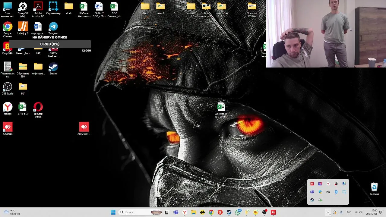Open Adobe Acrobat DC shortcut
The image size is (386, 217).
38,10
